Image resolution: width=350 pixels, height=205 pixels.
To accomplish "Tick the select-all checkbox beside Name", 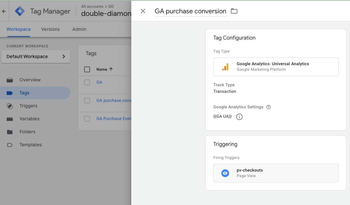I will 87,69.
